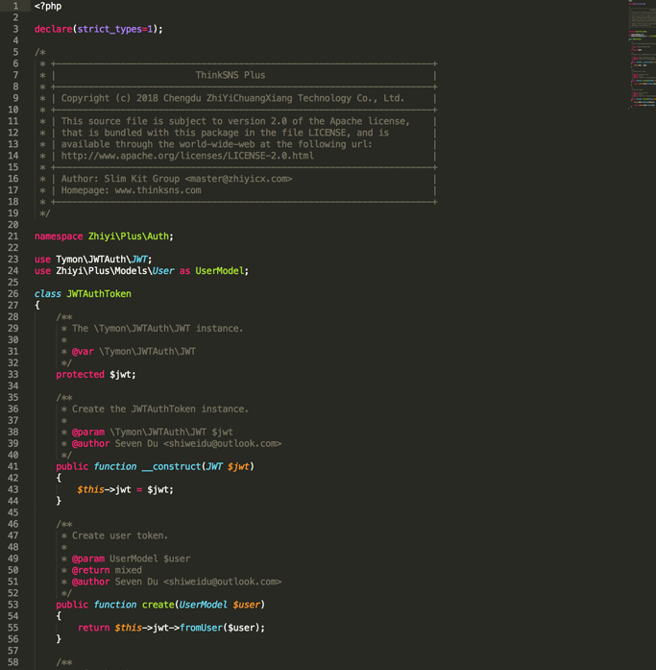Click the '$jwt' property on line 33
Viewport: 656px width, 670px height.
point(120,375)
